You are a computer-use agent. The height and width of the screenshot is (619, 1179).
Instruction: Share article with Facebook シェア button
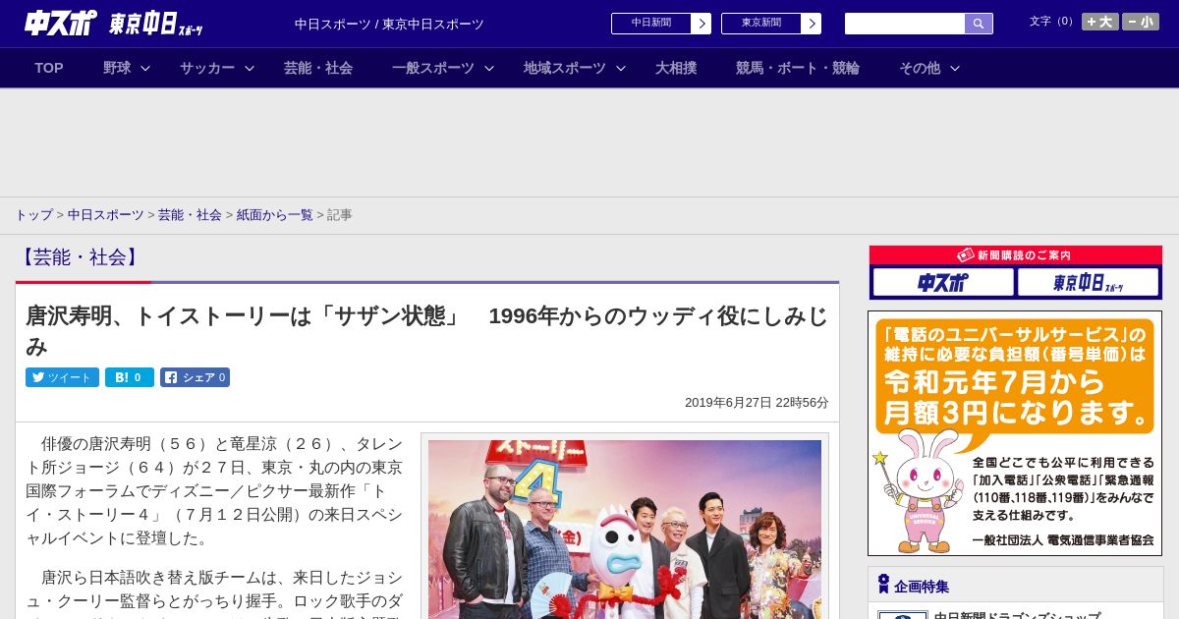point(195,377)
